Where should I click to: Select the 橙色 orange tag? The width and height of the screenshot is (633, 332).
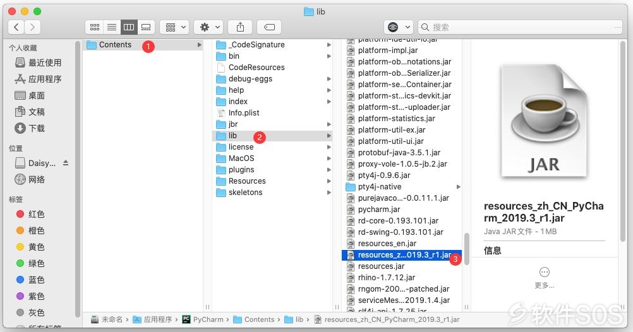point(31,230)
